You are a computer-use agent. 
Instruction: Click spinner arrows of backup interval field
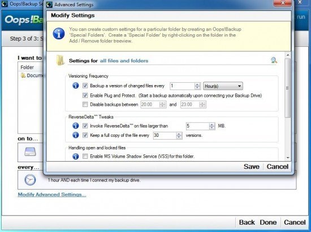[x=197, y=86]
